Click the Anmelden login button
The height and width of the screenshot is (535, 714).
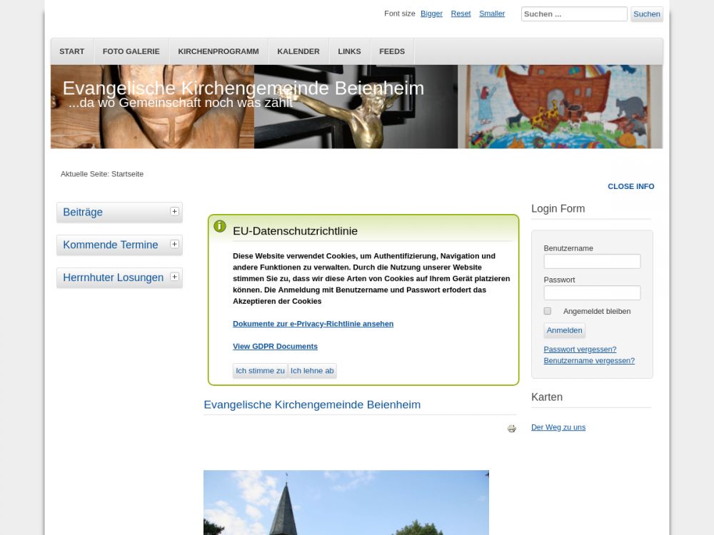[x=564, y=330]
